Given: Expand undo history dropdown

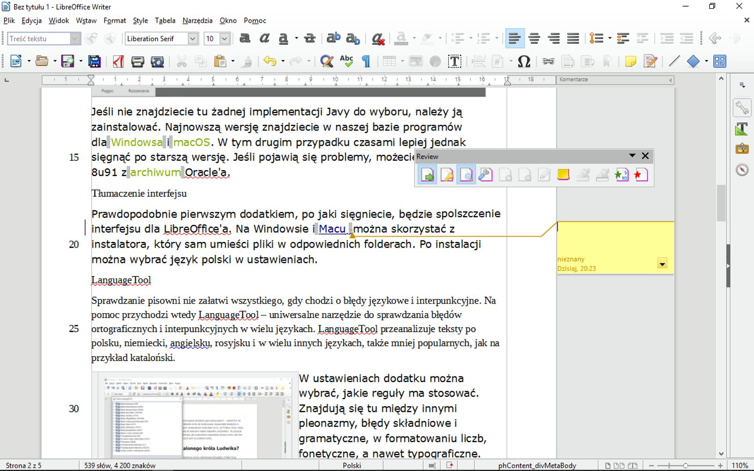Looking at the screenshot, I should [283, 61].
